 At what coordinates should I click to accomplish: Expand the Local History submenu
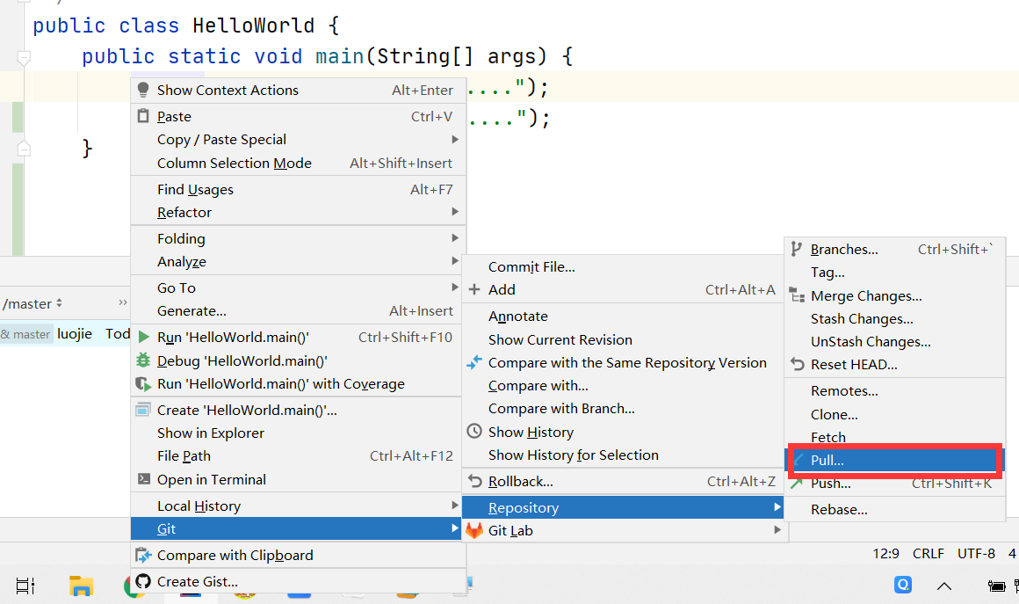[454, 506]
